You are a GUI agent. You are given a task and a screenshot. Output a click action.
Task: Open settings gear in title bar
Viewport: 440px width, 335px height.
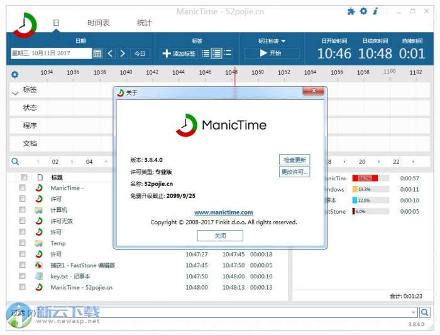click(363, 11)
